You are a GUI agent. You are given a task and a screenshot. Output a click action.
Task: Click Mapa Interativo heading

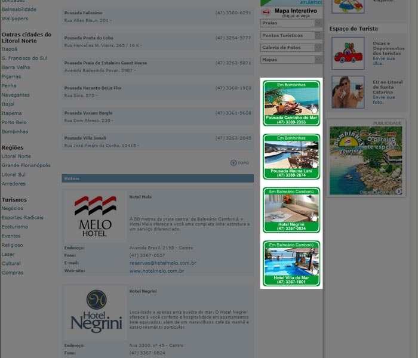pyautogui.click(x=296, y=11)
